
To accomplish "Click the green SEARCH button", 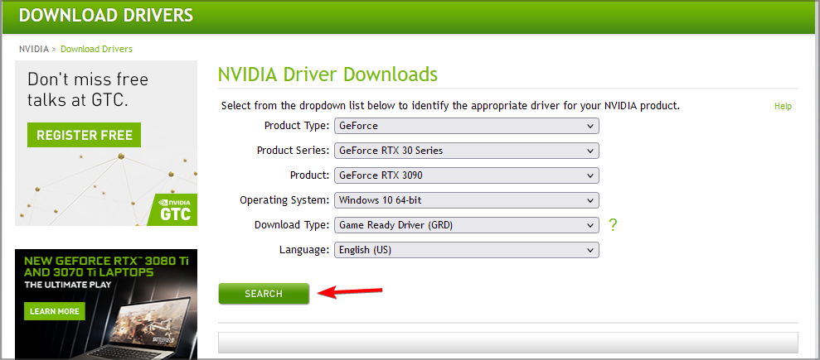I will [x=264, y=294].
